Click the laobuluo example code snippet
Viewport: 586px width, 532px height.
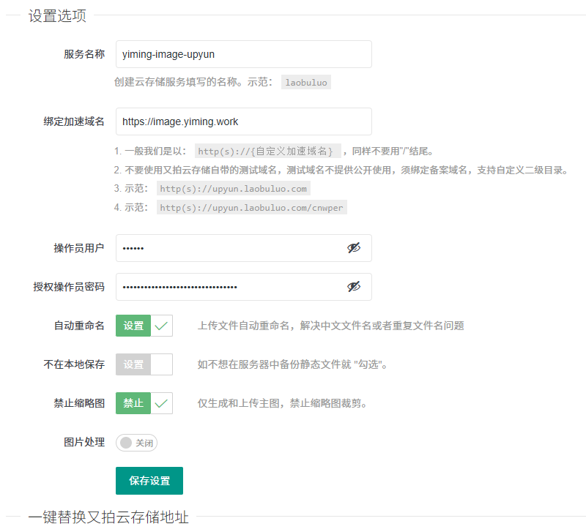[x=306, y=83]
